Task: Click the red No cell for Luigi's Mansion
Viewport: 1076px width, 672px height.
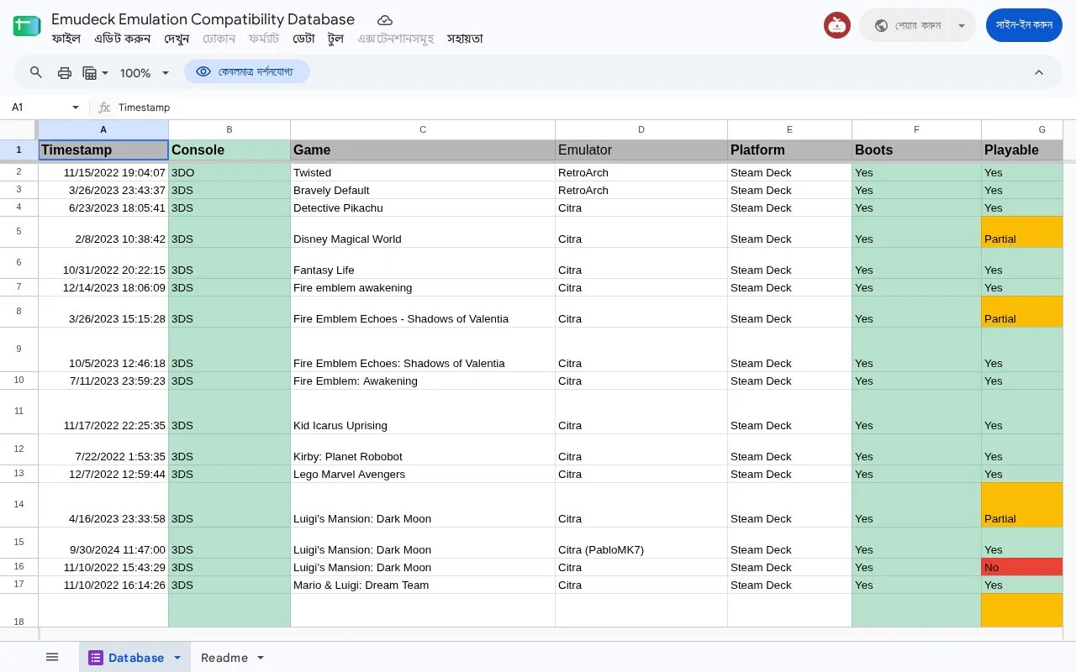Action: click(x=1022, y=567)
